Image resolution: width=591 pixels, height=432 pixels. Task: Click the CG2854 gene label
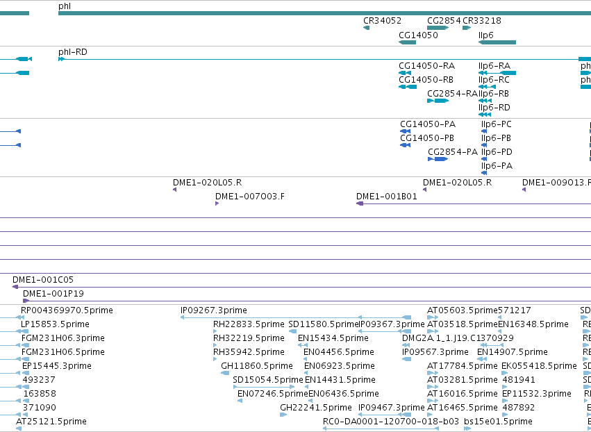point(444,21)
